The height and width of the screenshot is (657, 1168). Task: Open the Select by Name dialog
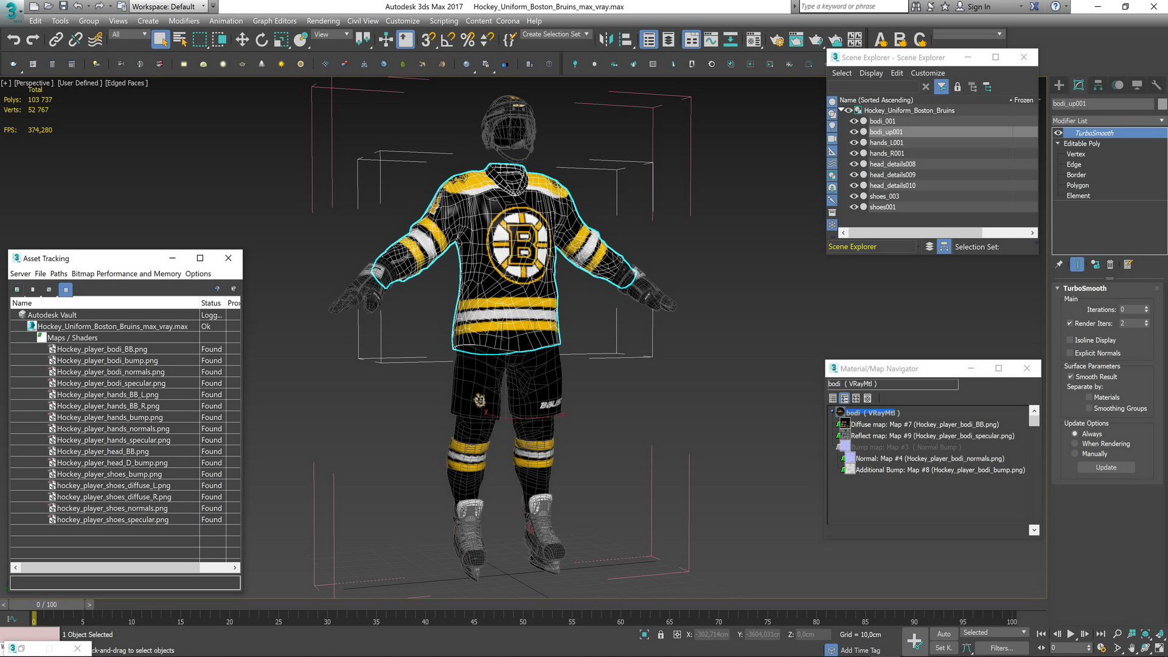pos(180,40)
